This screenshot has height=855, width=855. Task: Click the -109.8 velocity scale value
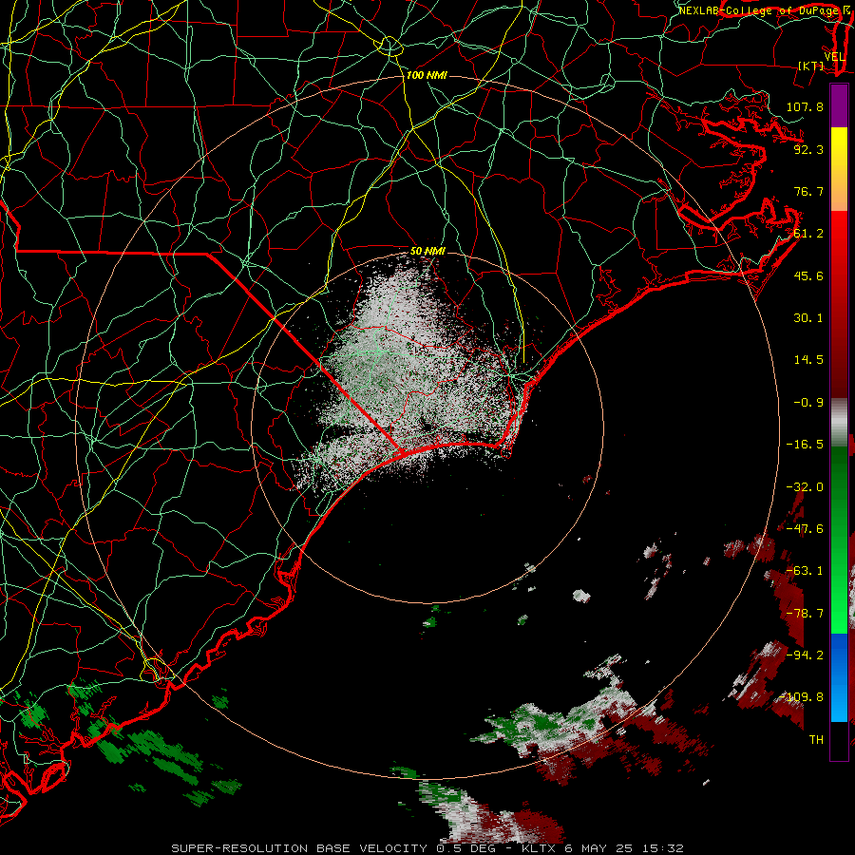coord(801,697)
